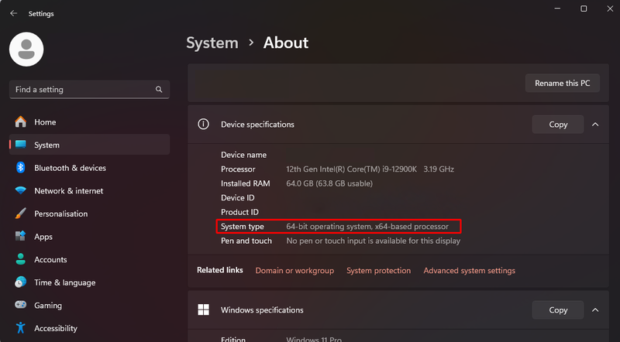620x342 pixels.
Task: Select the Accounts person icon
Action: tap(20, 260)
